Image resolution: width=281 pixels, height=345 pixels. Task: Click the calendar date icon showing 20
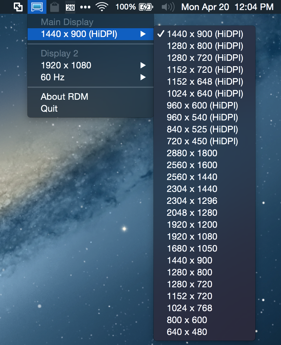click(x=70, y=7)
